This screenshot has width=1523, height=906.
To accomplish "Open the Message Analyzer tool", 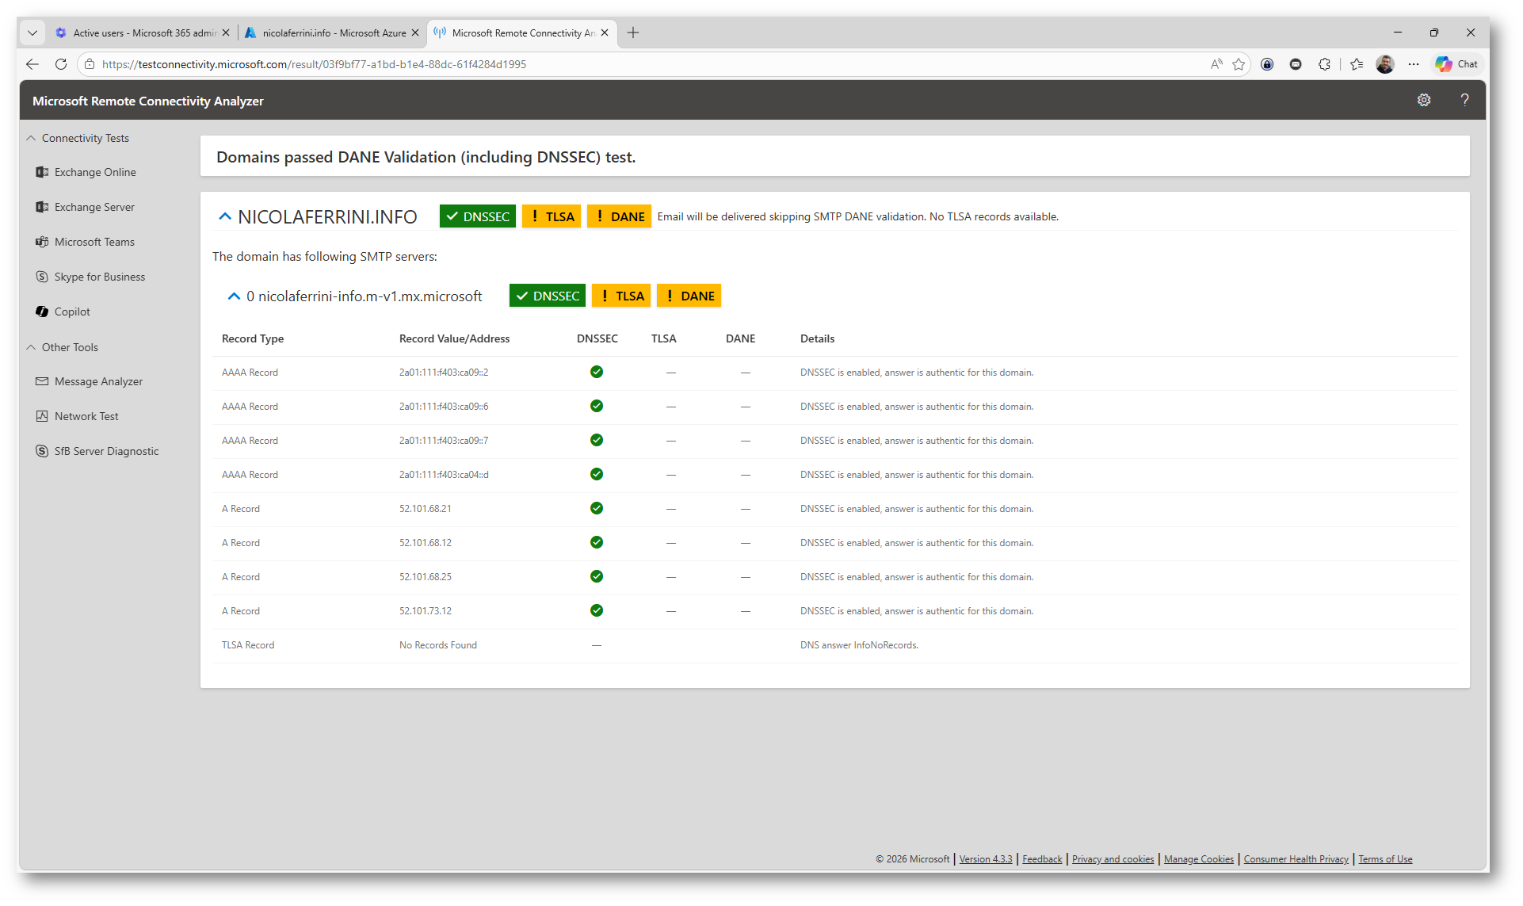I will 98,381.
